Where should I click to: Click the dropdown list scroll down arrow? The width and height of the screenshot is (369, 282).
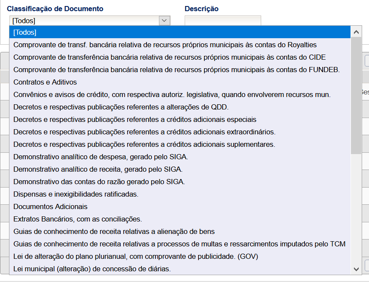coord(356,269)
